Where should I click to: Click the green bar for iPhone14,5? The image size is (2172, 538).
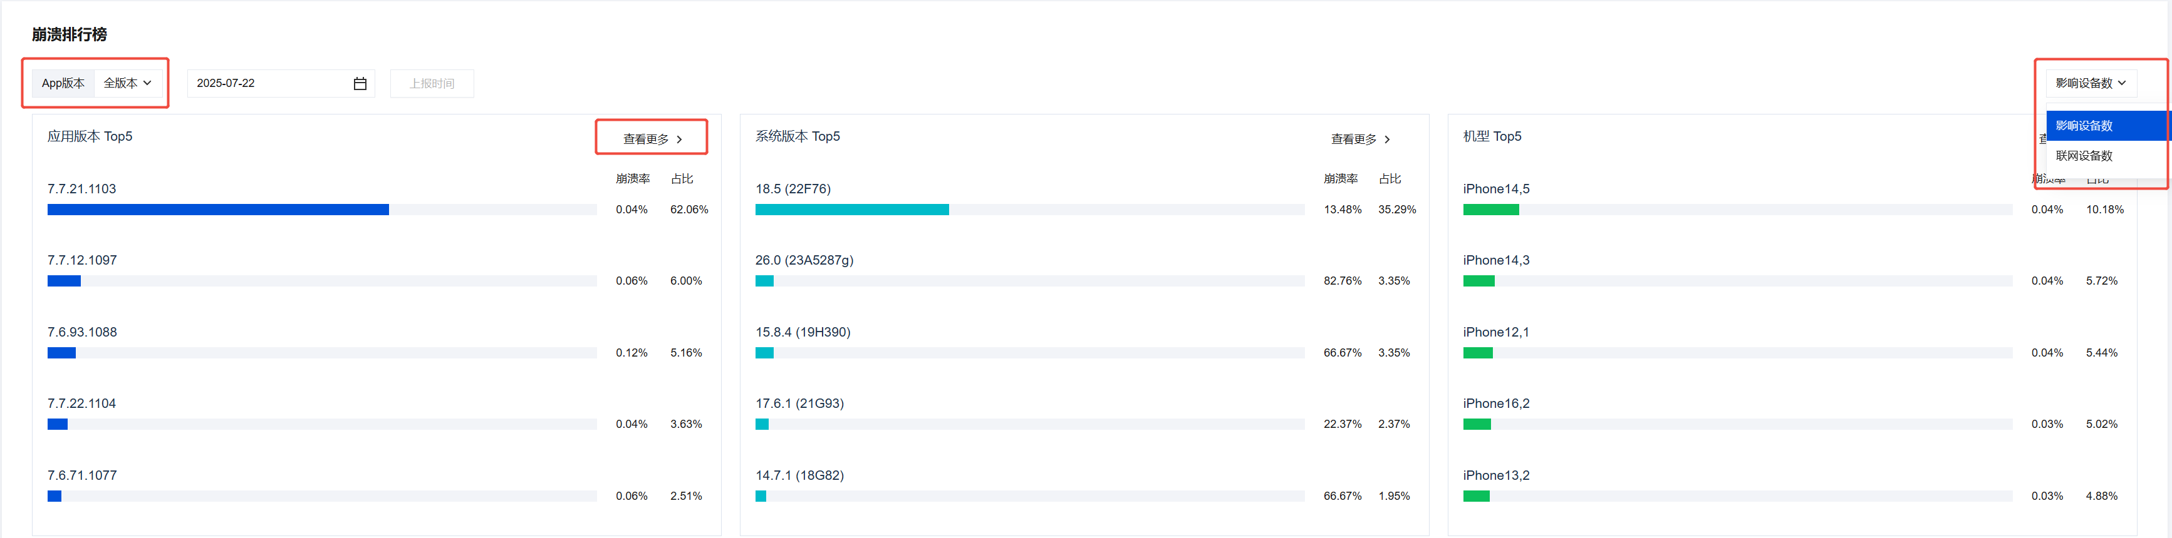pos(1490,210)
